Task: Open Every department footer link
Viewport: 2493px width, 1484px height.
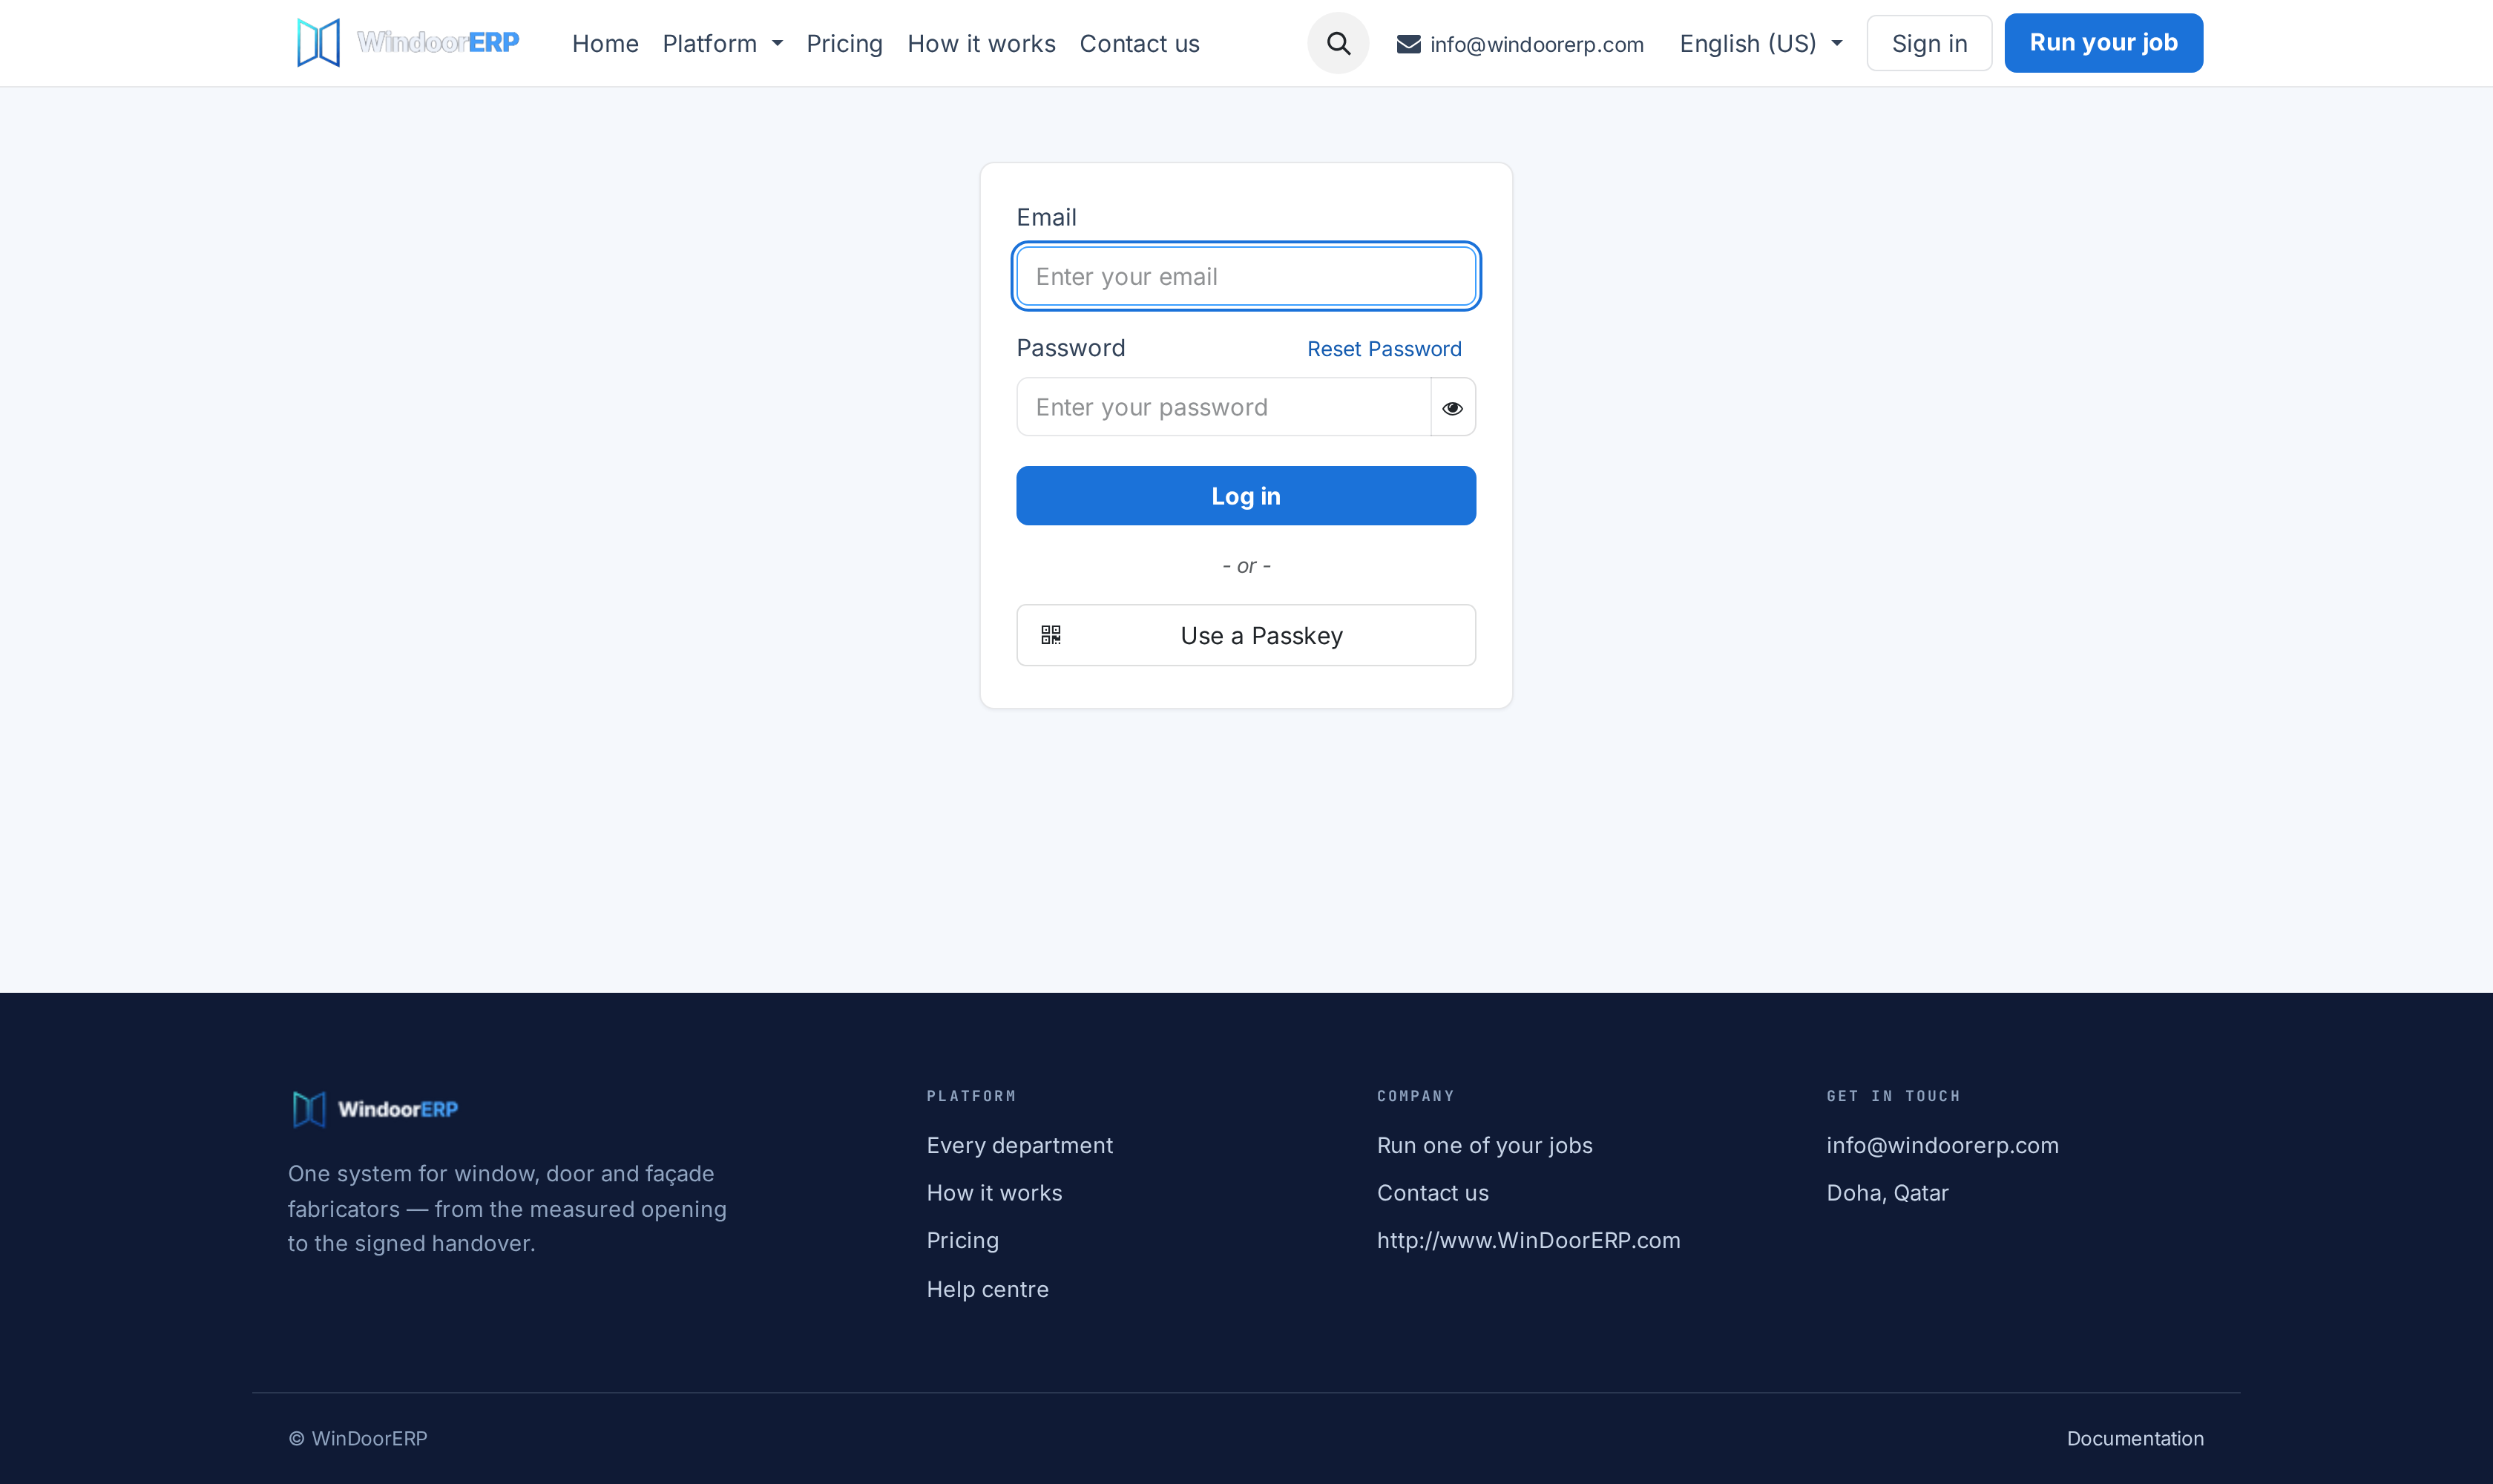Action: [x=1019, y=1145]
